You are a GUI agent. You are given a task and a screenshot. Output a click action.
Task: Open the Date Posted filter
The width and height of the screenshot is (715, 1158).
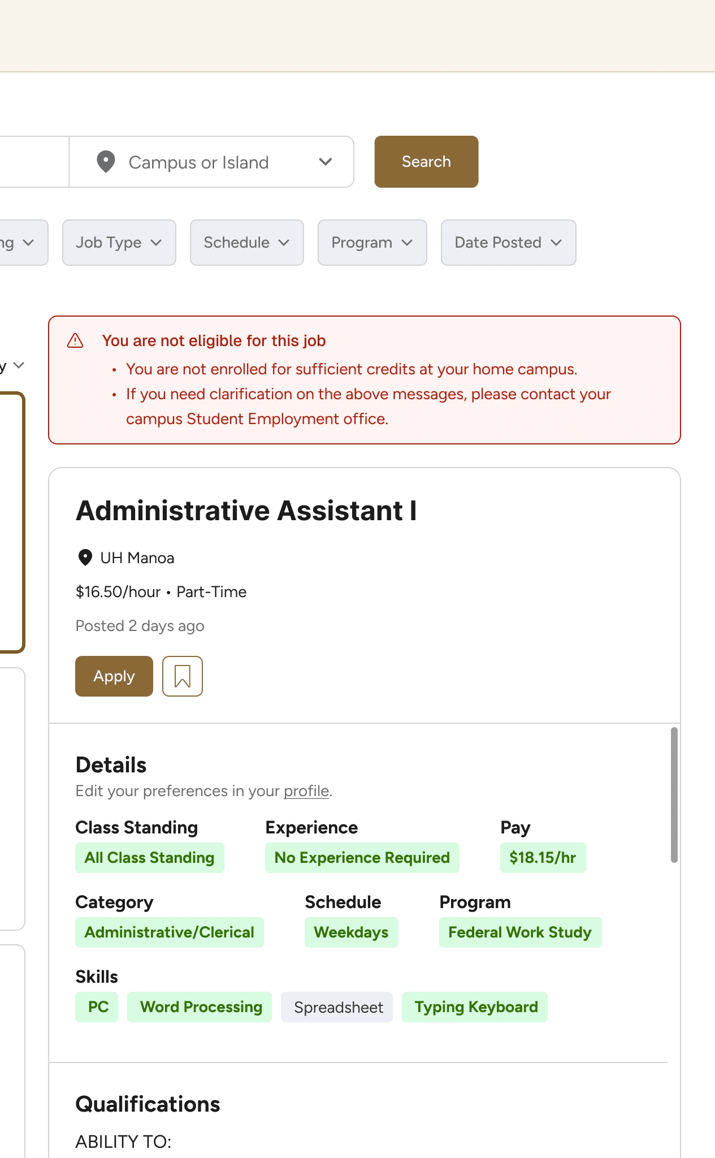(509, 243)
